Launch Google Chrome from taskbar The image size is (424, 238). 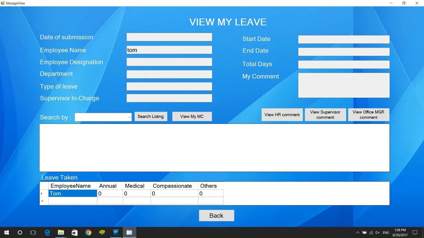tap(88, 232)
